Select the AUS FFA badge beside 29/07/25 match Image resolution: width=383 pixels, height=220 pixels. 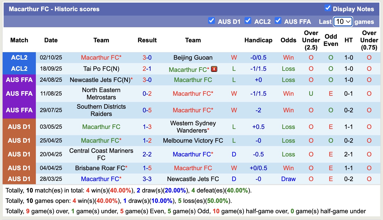tap(19, 110)
